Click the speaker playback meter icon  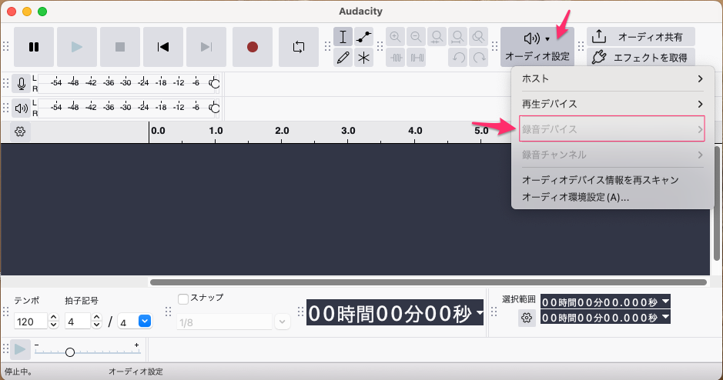pyautogui.click(x=22, y=108)
